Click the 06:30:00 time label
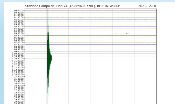Viewport: 175px width, 104px height. pyautogui.click(x=19, y=40)
